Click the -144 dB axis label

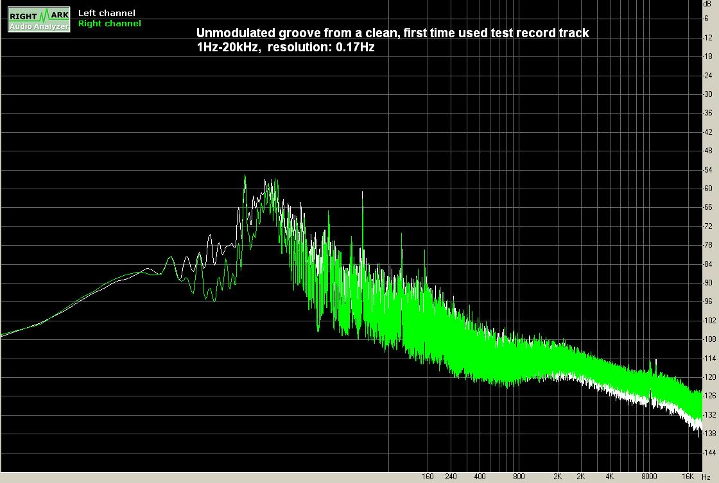[709, 453]
